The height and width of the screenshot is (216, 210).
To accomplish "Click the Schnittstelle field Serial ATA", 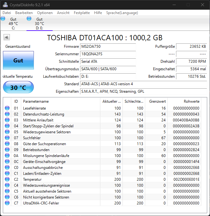I will click(108, 61).
